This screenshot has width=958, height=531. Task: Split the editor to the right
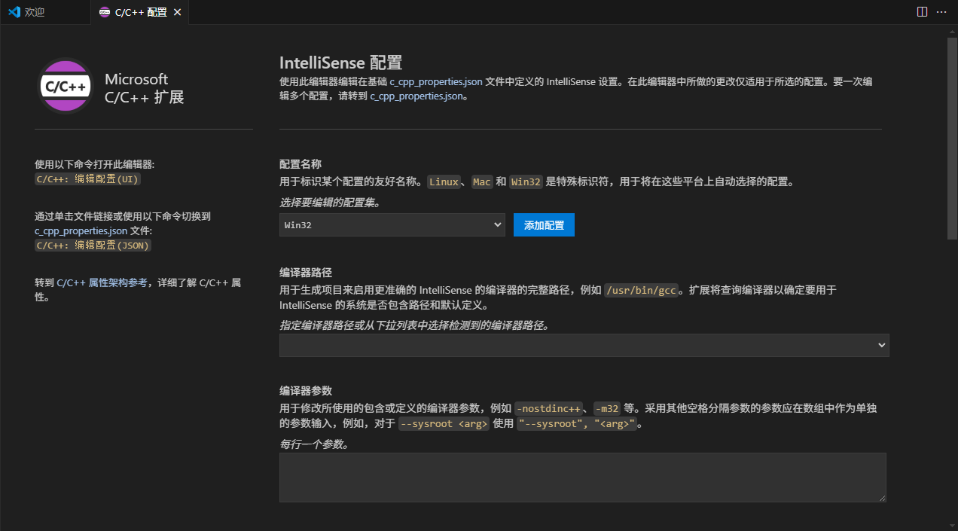pos(922,12)
